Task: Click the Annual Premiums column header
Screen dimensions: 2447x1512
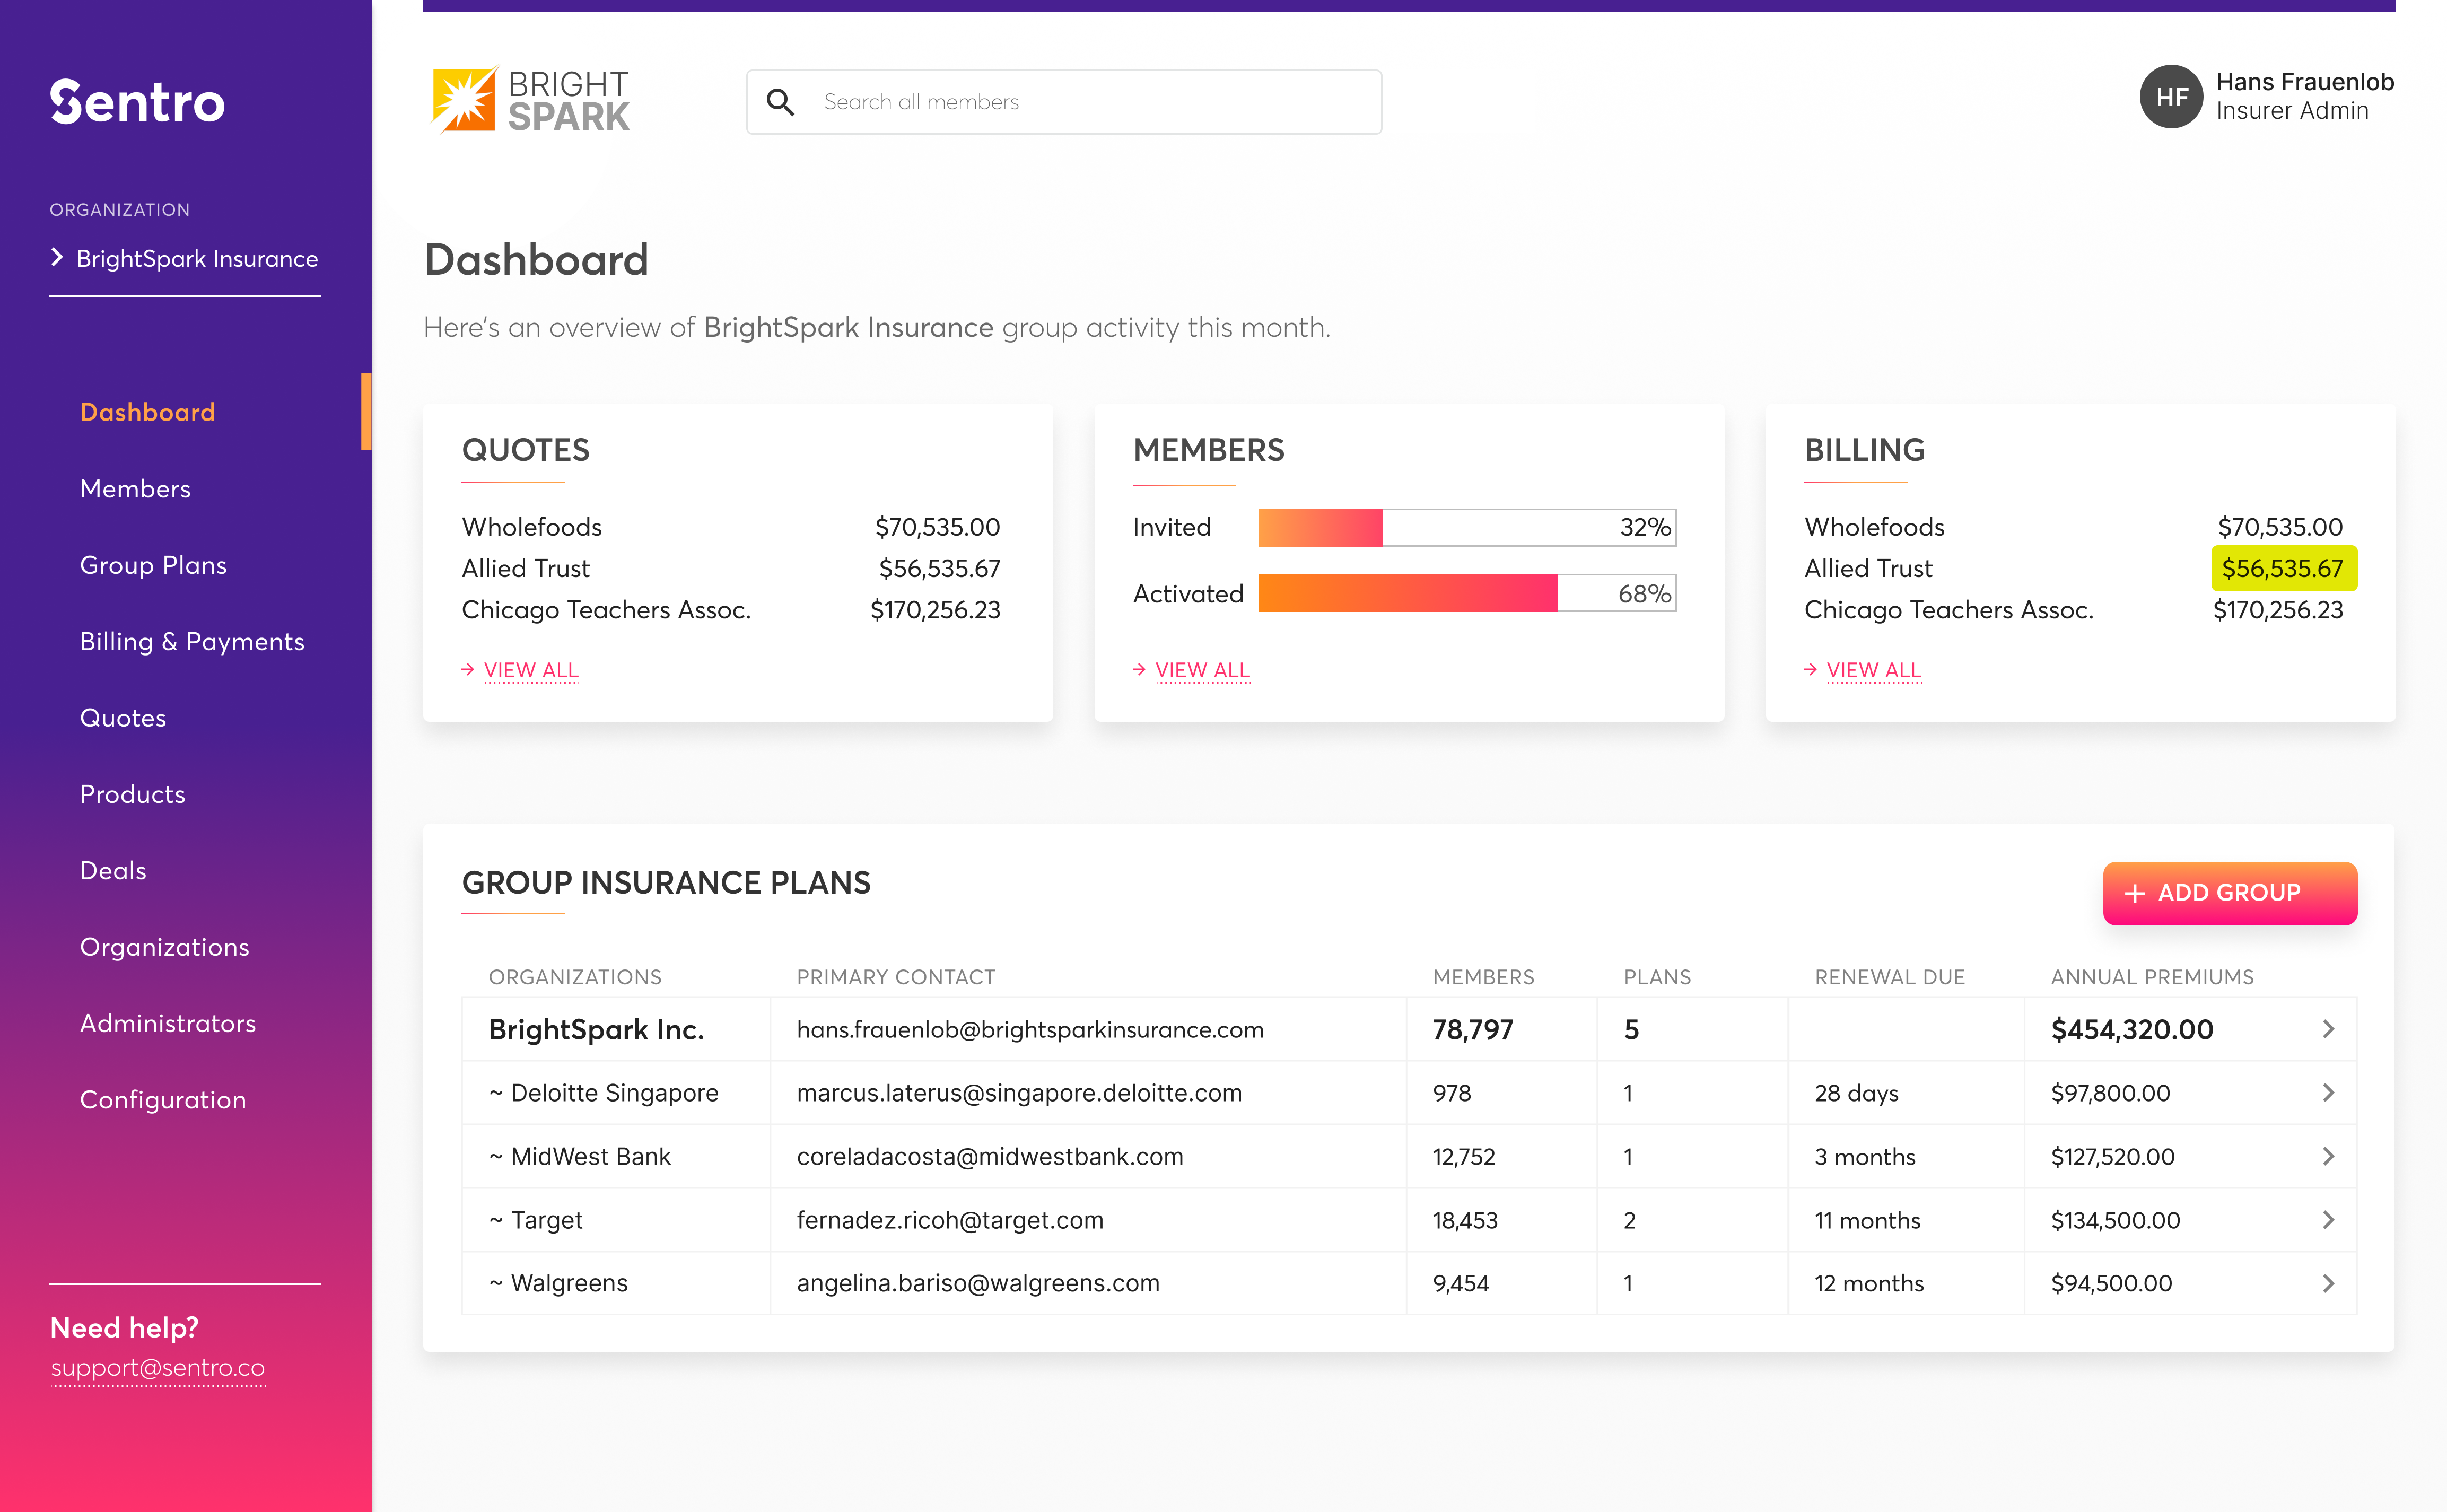Action: coord(2152,977)
